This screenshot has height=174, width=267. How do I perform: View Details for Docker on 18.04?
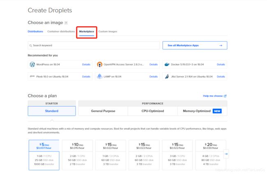pos(221,64)
